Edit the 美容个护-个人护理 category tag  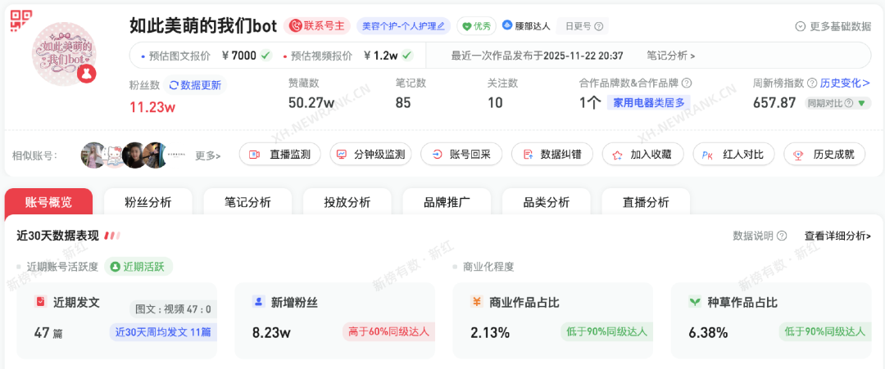[403, 26]
